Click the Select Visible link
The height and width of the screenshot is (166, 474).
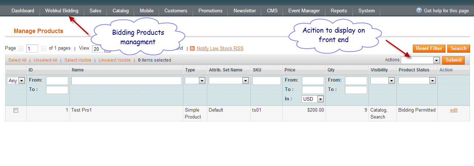pyautogui.click(x=78, y=60)
